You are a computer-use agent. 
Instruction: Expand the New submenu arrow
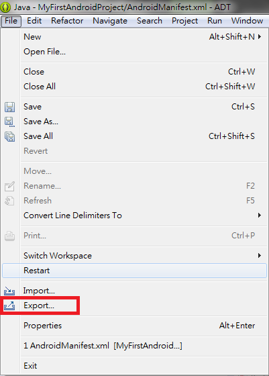pyautogui.click(x=260, y=37)
